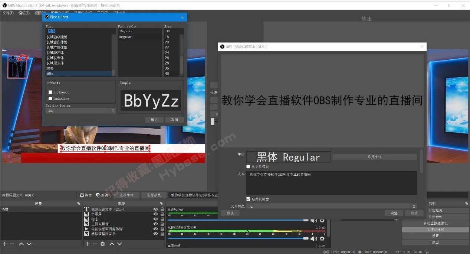Viewport: 470px width, 254px height.
Task: Open the 文件(F) menu
Action: 8,13
